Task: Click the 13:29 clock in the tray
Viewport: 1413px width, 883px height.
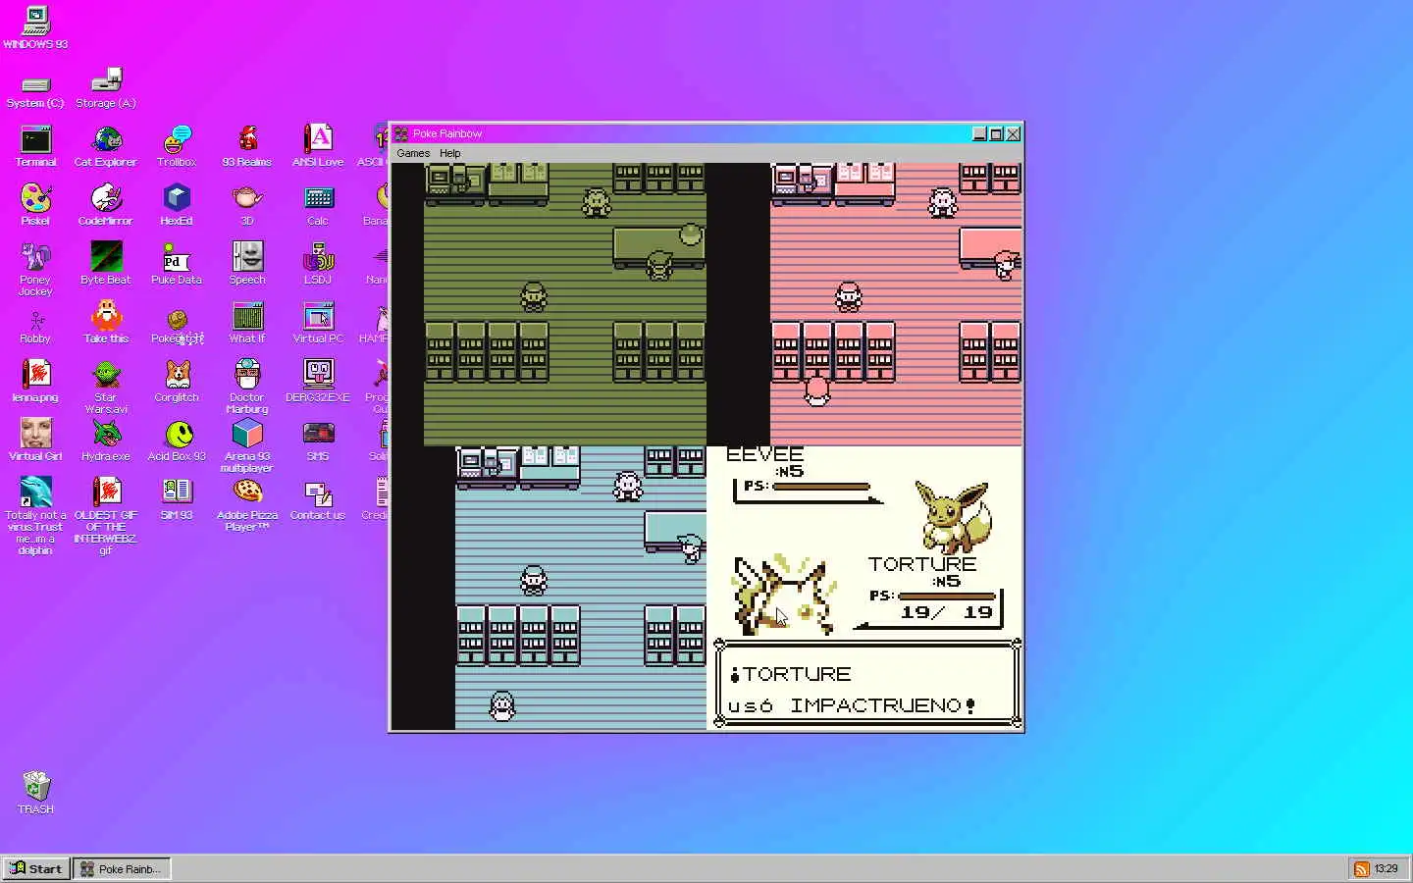Action: click(x=1386, y=868)
